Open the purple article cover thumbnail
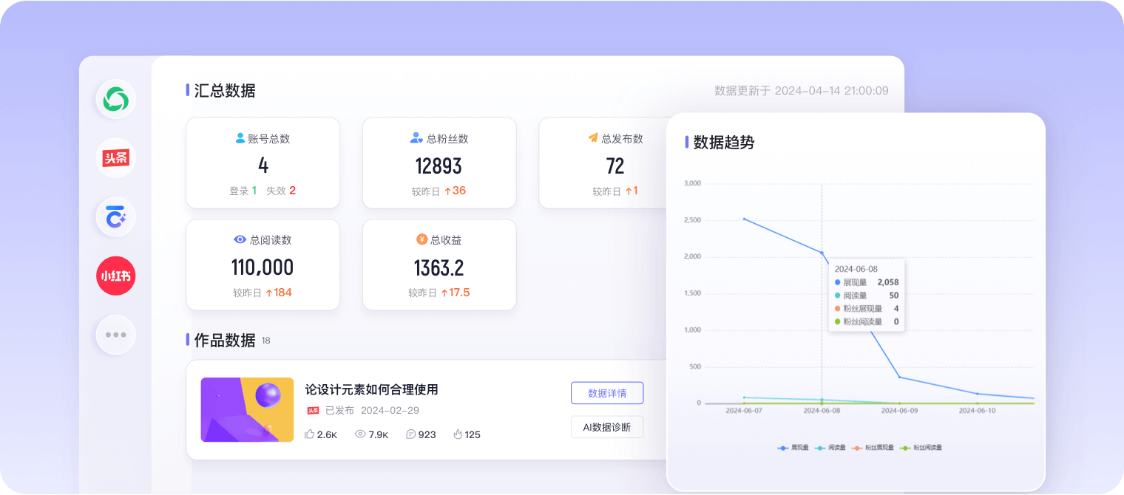This screenshot has width=1124, height=495. (x=247, y=410)
